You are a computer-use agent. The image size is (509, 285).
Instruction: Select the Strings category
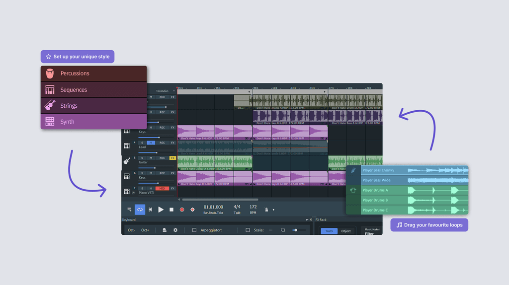point(94,105)
